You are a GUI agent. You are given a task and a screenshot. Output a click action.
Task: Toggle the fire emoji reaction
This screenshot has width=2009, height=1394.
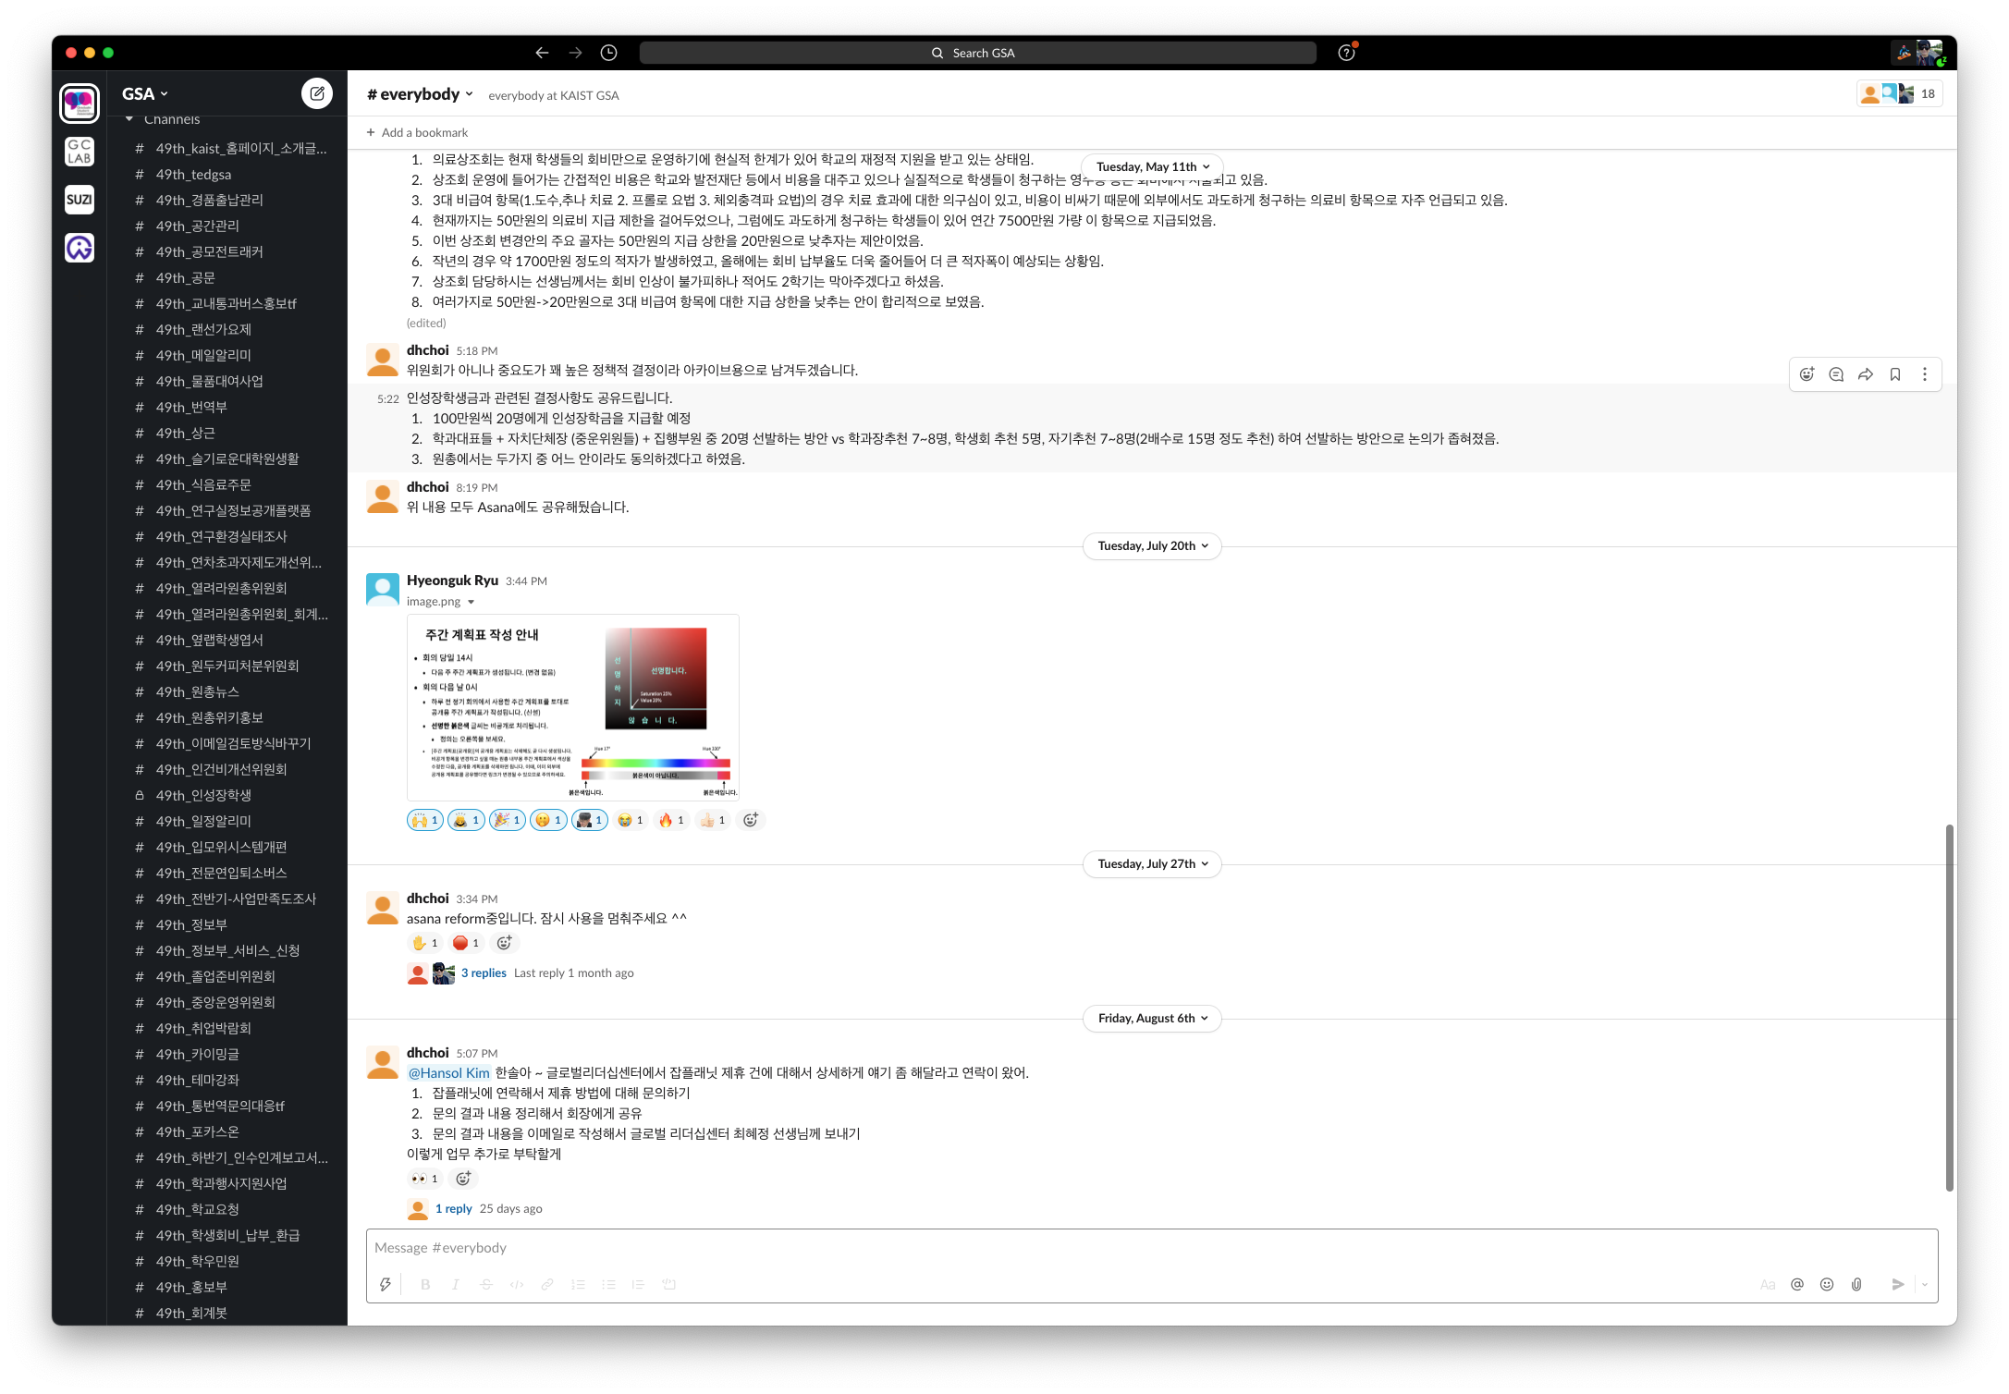pos(671,820)
